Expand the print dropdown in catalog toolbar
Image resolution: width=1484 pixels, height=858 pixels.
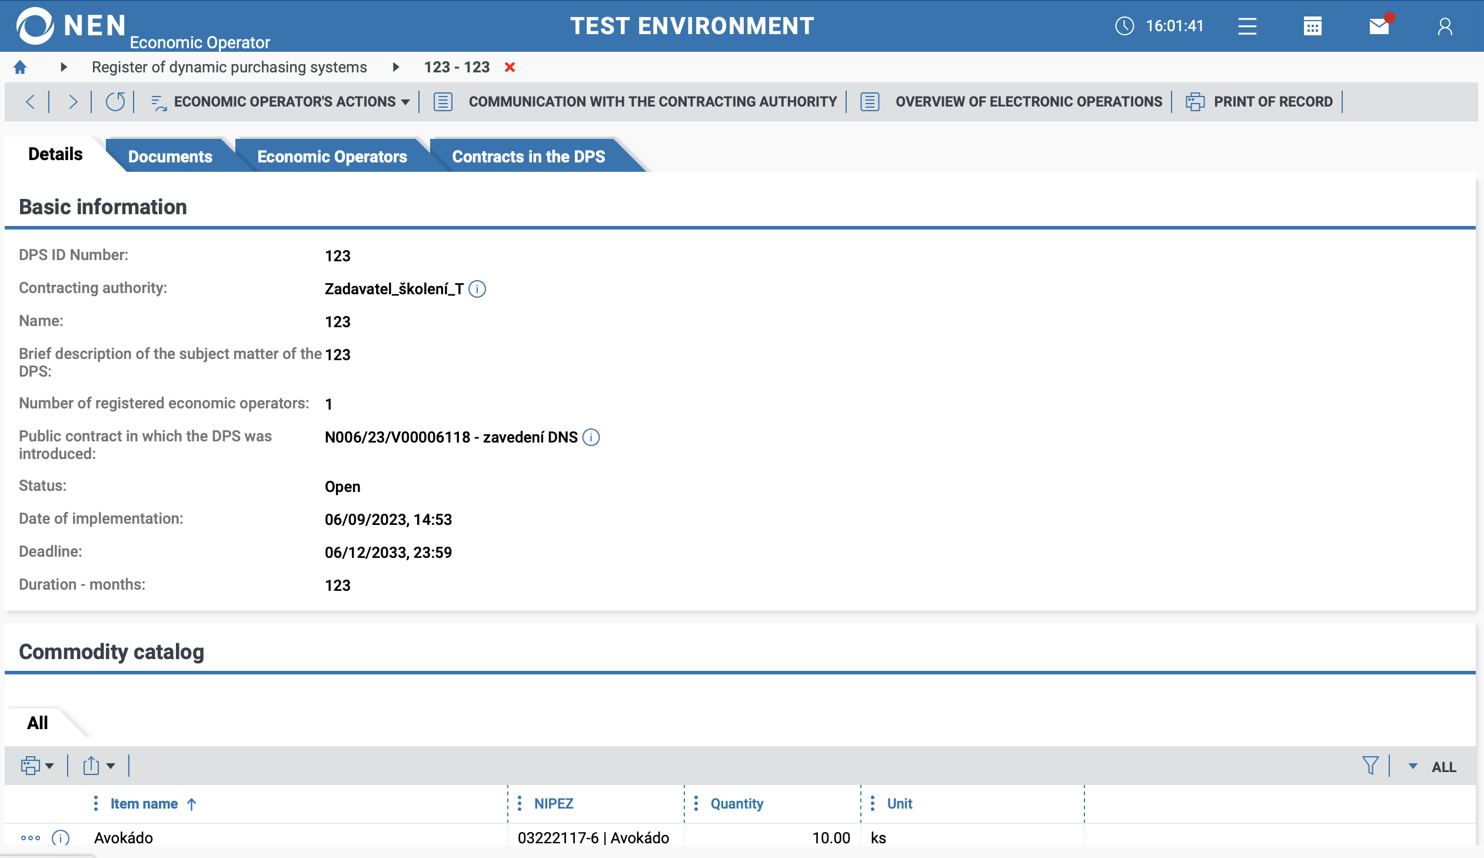[37, 766]
